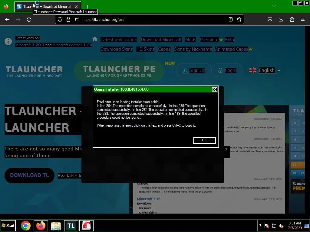The width and height of the screenshot is (310, 232).
Task: Click the TLauncher logo
Action: (34, 71)
